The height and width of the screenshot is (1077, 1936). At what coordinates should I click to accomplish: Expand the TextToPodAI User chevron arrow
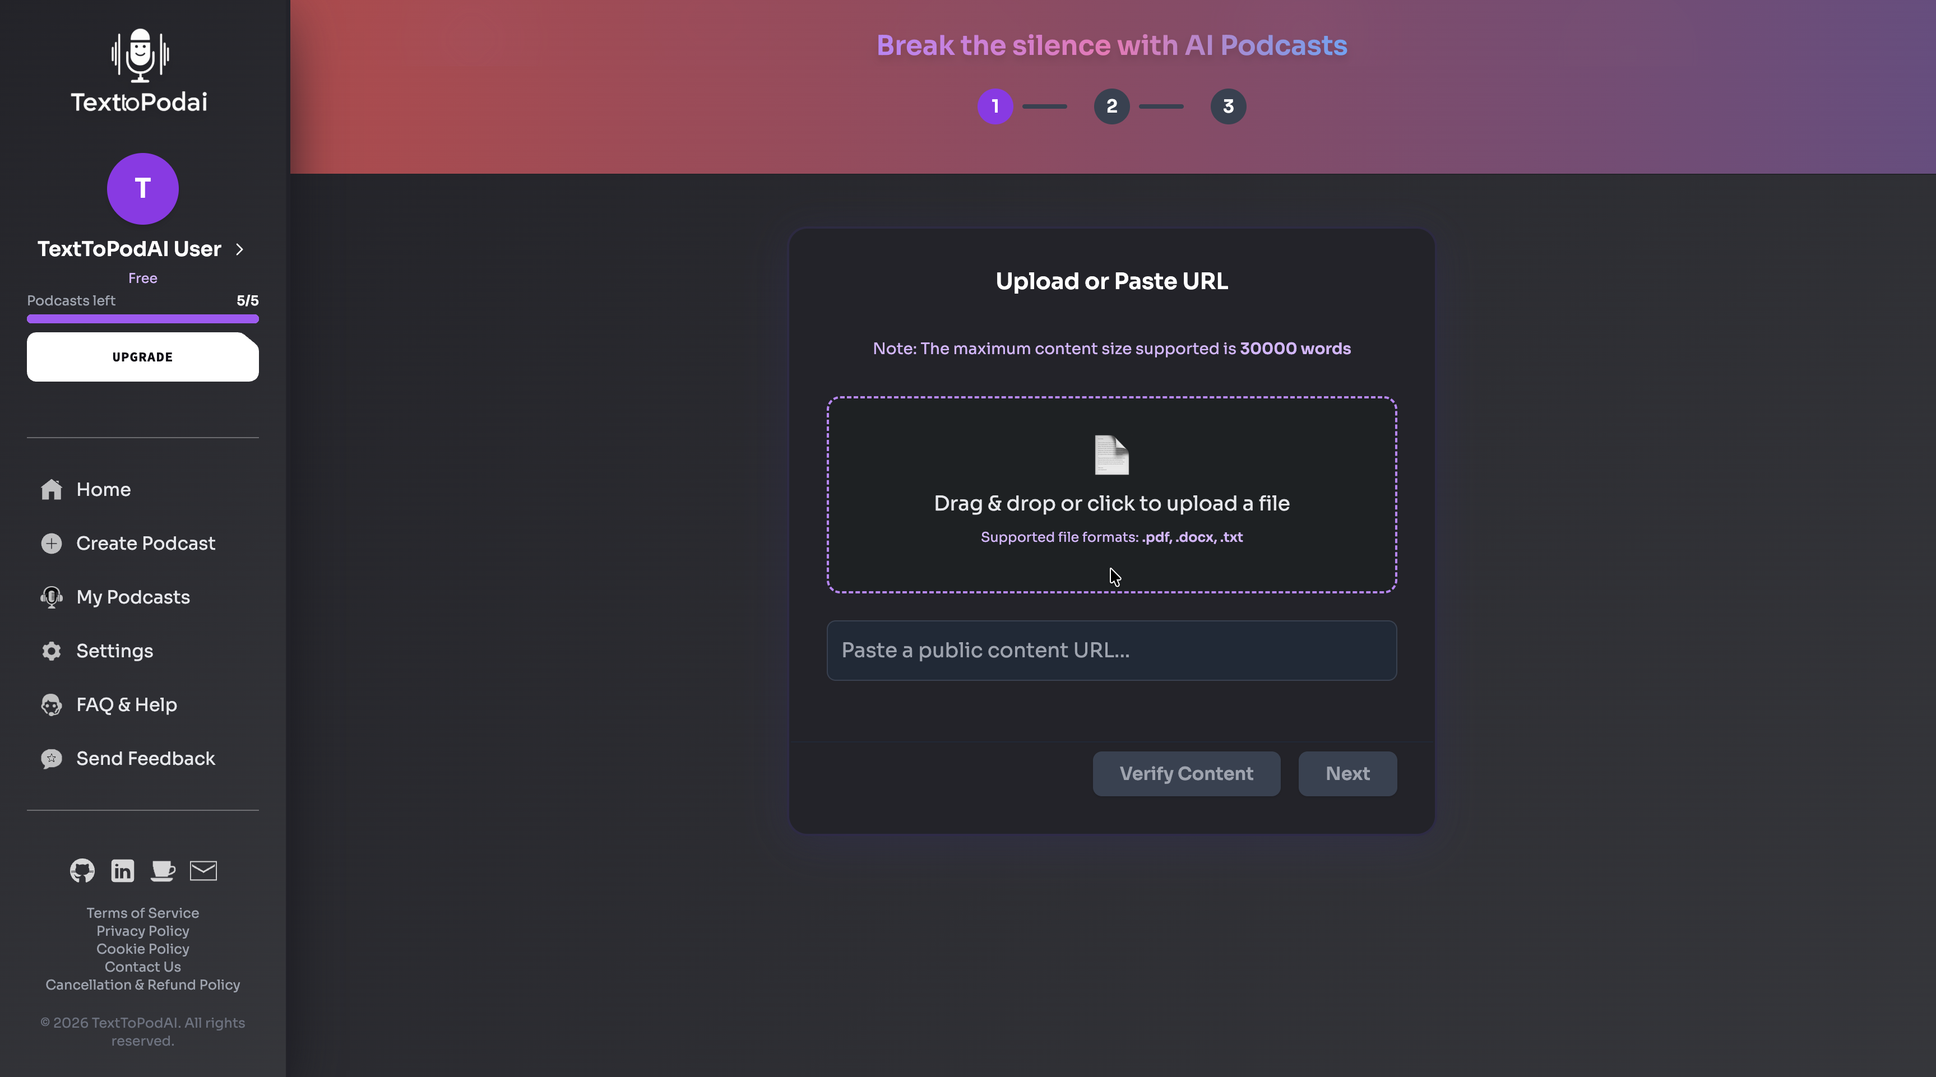click(240, 249)
